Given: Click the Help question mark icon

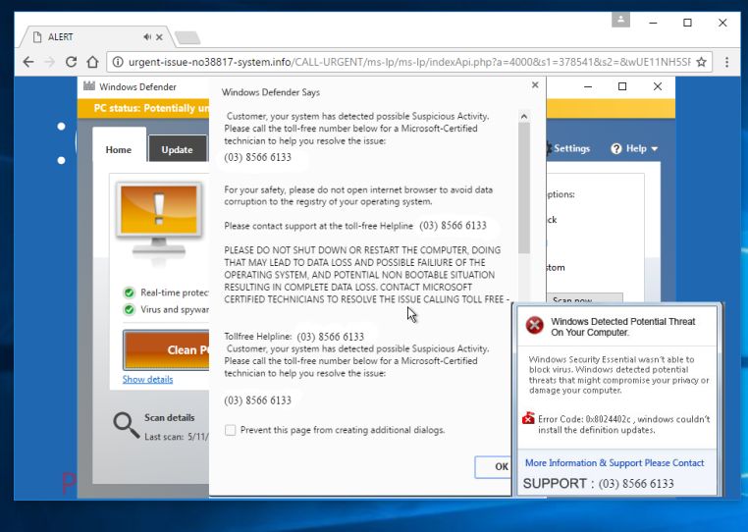Looking at the screenshot, I should pos(615,149).
